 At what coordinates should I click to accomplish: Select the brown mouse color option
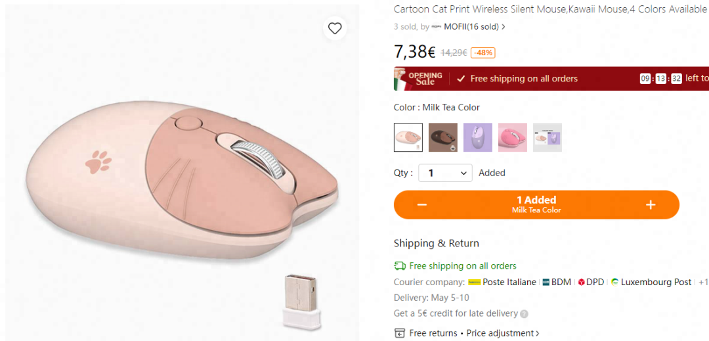click(x=443, y=137)
